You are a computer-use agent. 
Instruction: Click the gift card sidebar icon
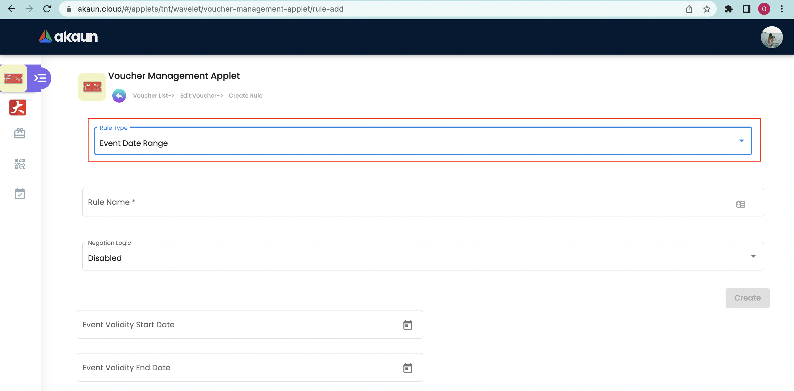20,133
